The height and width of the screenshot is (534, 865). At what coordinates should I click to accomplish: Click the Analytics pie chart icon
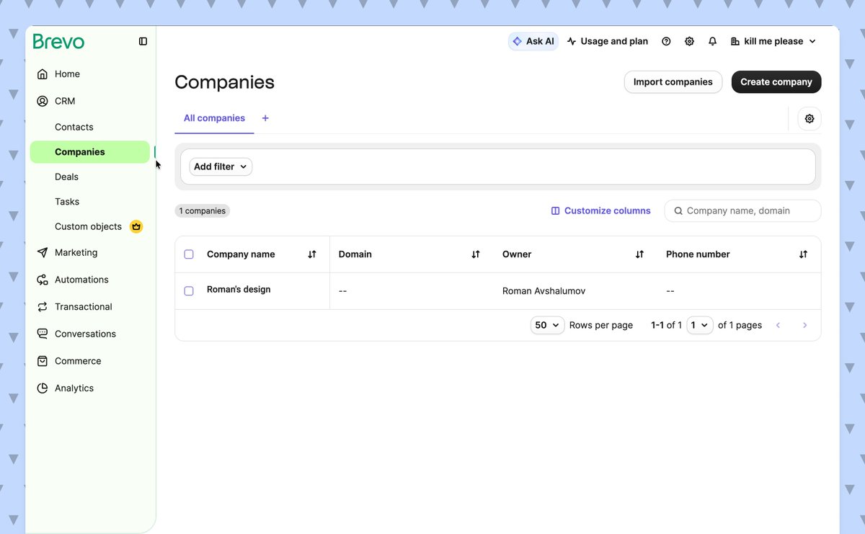point(43,388)
